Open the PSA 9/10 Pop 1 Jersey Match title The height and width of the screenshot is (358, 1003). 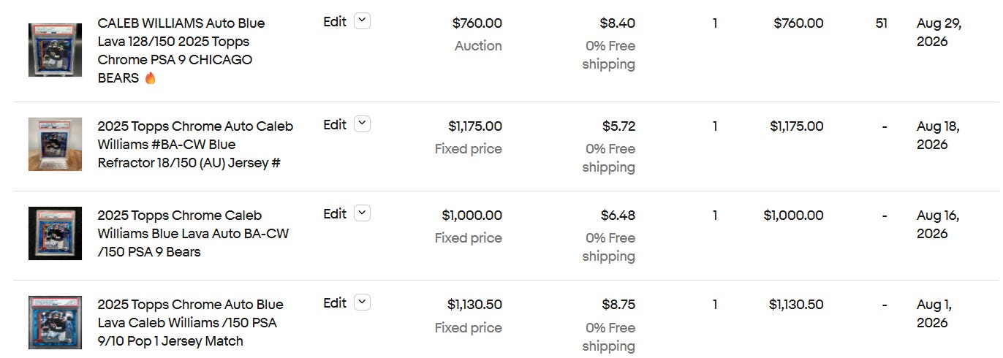coord(190,323)
